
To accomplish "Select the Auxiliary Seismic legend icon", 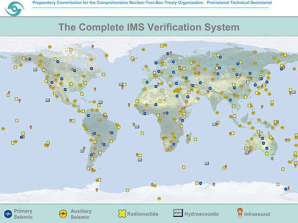I will [63, 214].
